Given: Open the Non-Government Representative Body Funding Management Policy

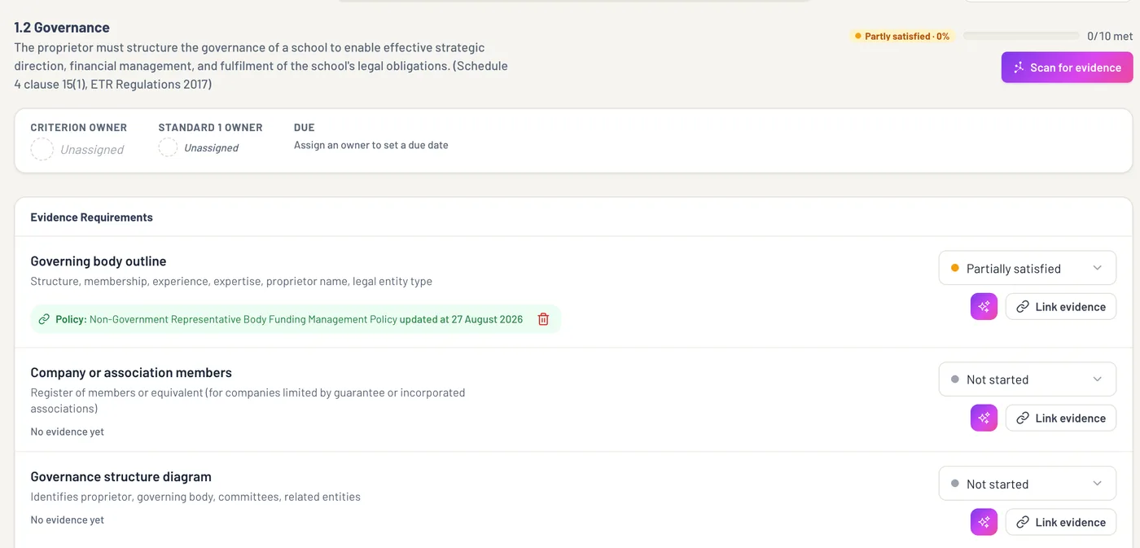Looking at the screenshot, I should coord(243,319).
